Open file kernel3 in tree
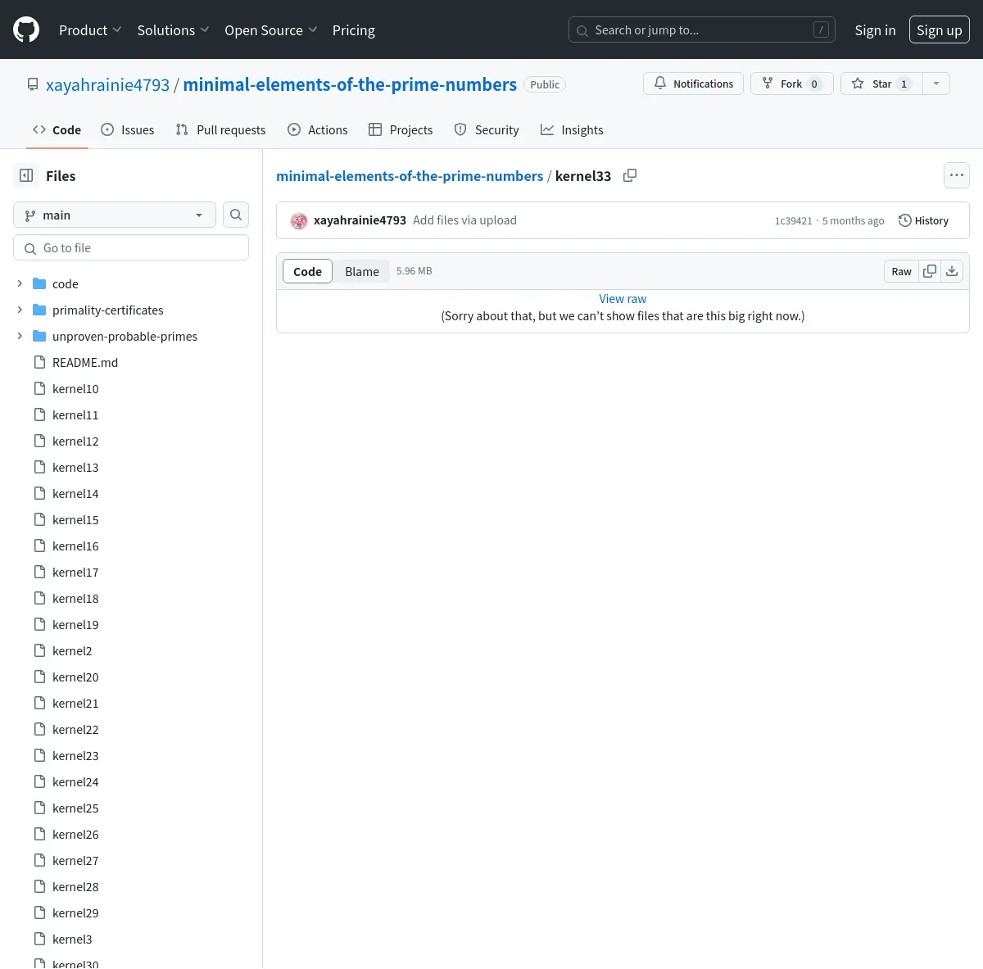Screen dimensions: 983x969 coord(72,939)
